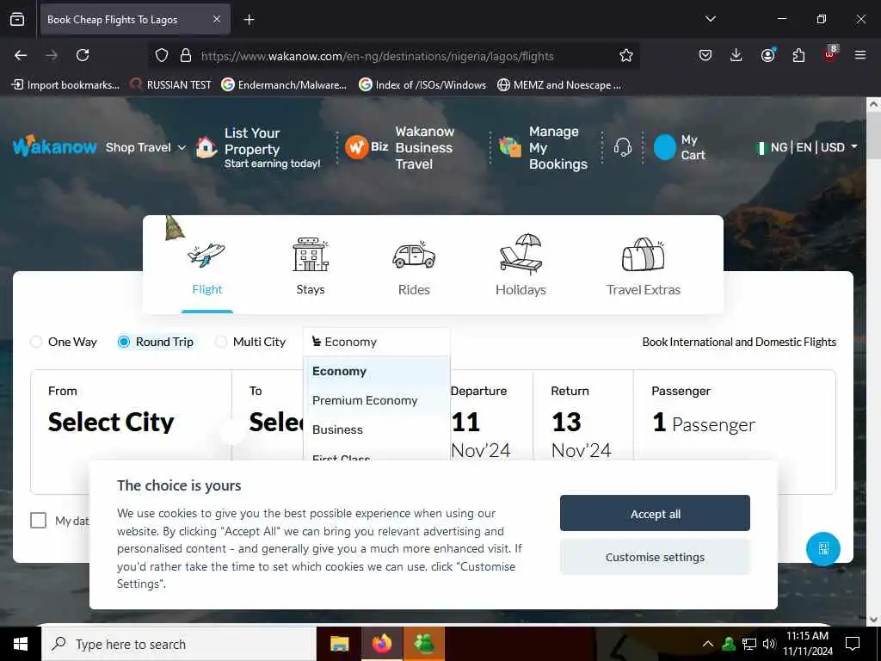
Task: Select the Rides car icon
Action: click(x=414, y=255)
